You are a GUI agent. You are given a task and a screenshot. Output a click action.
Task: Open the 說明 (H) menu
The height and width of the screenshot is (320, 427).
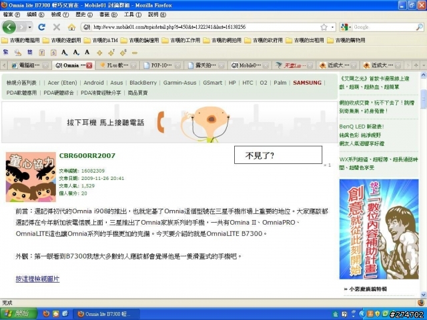(157, 15)
